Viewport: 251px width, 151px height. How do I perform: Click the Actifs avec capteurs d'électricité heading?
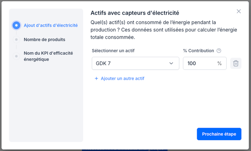(x=134, y=13)
